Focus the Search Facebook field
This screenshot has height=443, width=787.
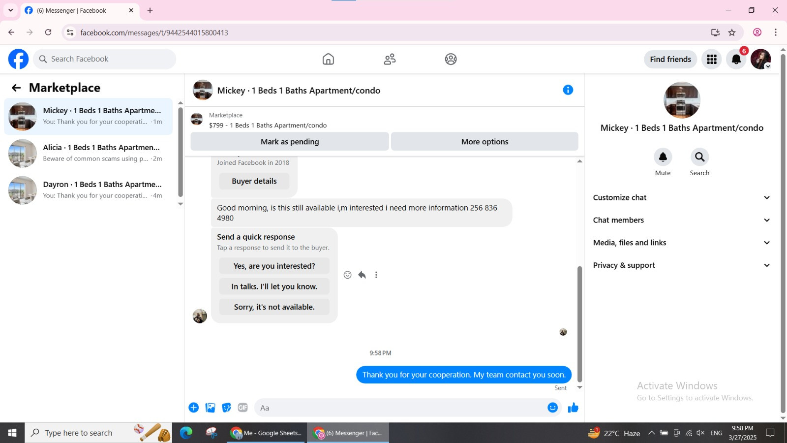point(105,59)
